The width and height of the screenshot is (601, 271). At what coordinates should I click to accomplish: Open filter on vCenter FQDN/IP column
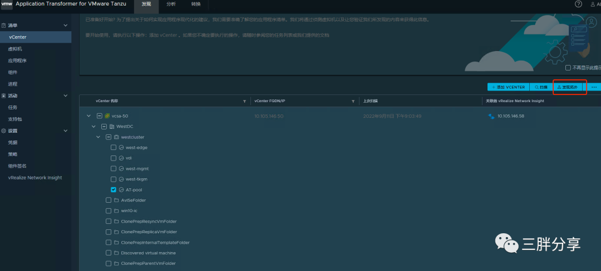[x=353, y=101]
